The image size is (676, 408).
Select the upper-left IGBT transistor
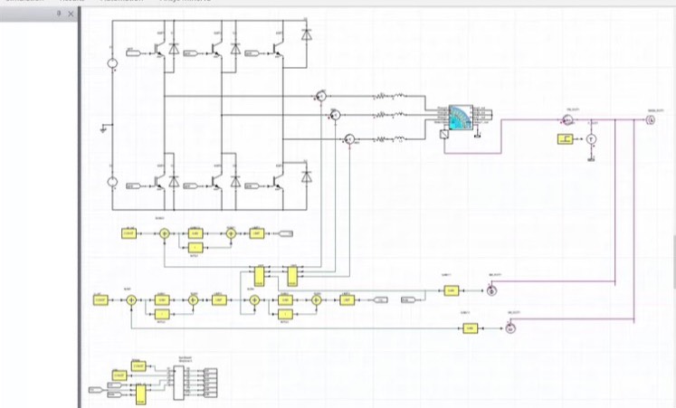tap(160, 47)
